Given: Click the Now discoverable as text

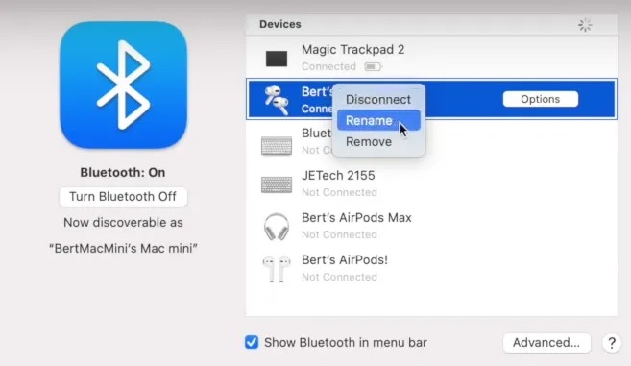Looking at the screenshot, I should pyautogui.click(x=123, y=223).
